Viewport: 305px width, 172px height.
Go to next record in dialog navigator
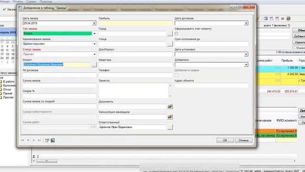point(34,140)
